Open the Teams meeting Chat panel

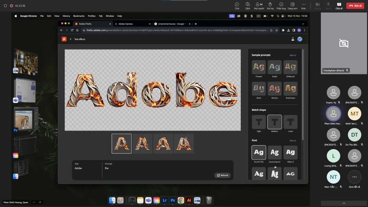(237, 6)
